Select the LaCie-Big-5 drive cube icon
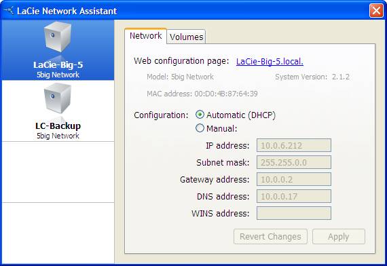The image size is (387, 266). (x=58, y=37)
